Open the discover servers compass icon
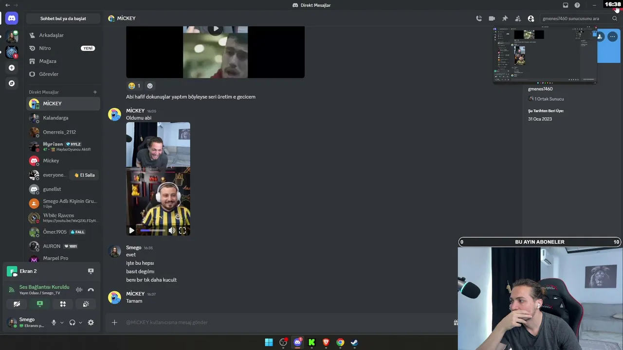The image size is (623, 350). [x=12, y=83]
